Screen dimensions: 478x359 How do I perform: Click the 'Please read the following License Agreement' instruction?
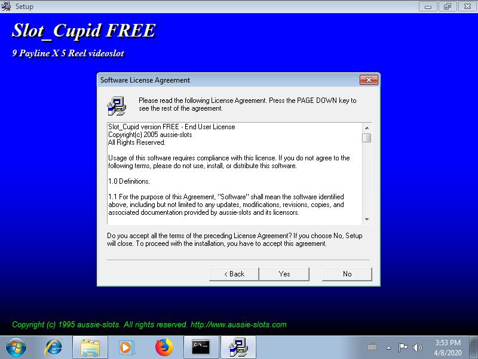coord(247,104)
